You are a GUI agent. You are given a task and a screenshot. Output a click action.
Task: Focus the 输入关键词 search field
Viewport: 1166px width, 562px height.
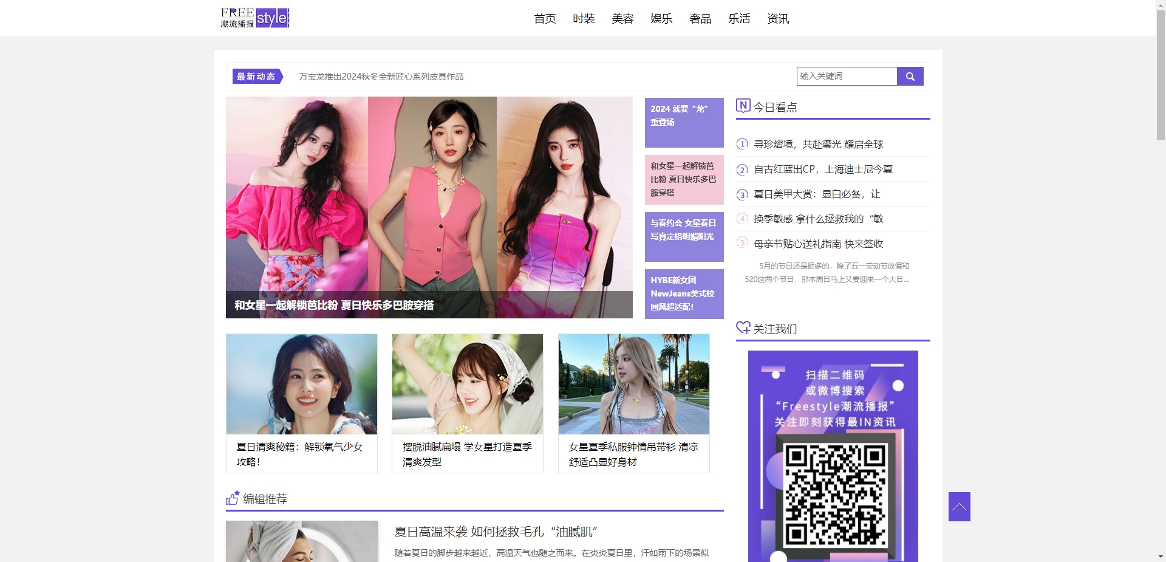coord(847,76)
